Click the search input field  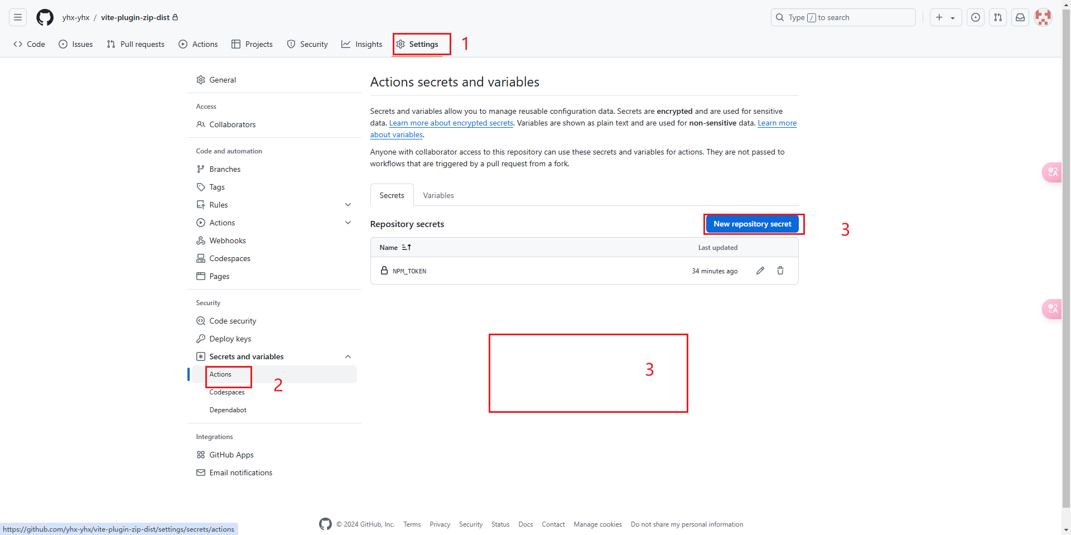pyautogui.click(x=842, y=17)
